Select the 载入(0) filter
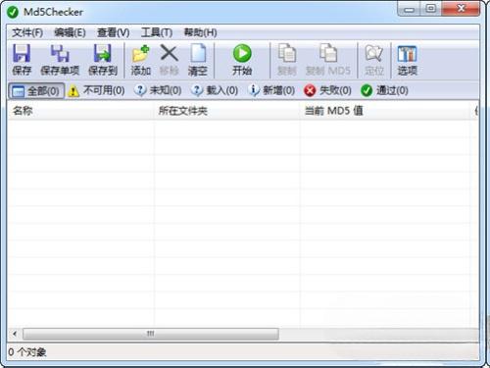 [x=215, y=90]
